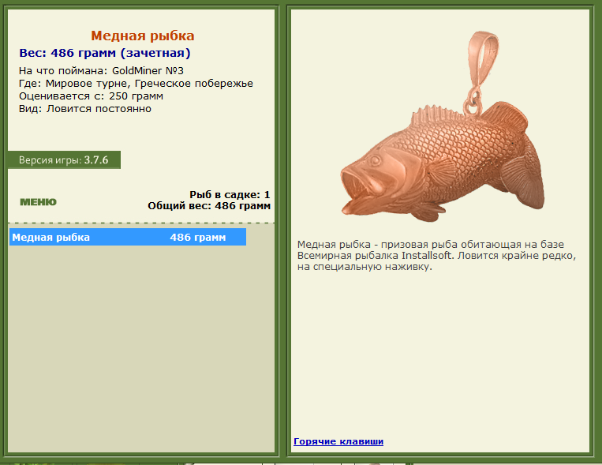Click the Вес: 486 грамм (зачетная) heading
The image size is (602, 465).
click(105, 53)
